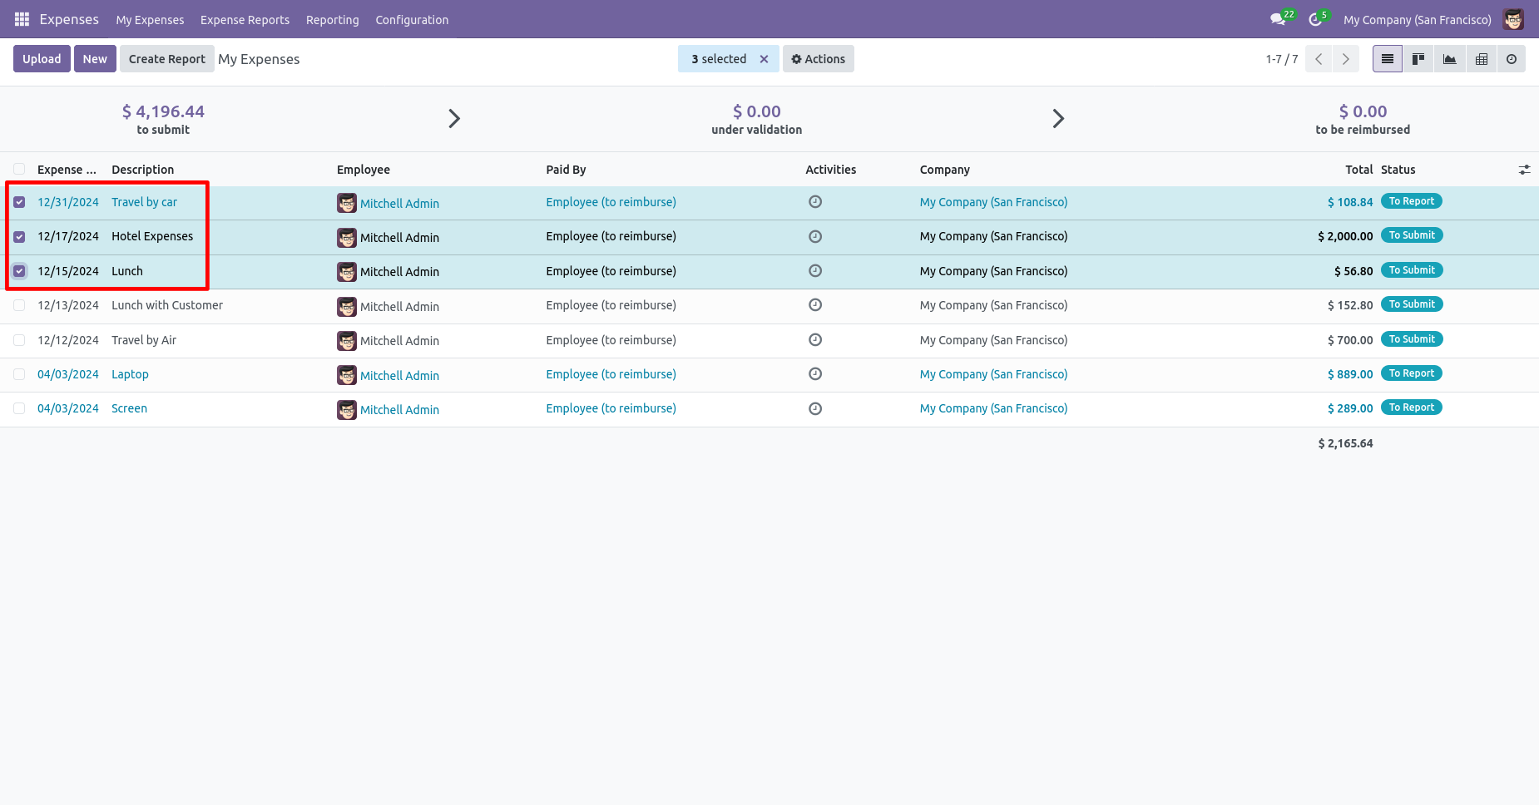Open optional columns adjust icon
The height and width of the screenshot is (805, 1539).
[1524, 170]
